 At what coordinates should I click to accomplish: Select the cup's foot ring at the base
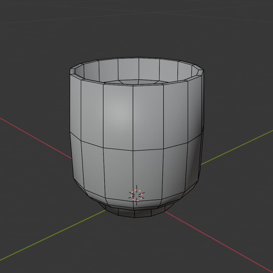(x=134, y=212)
